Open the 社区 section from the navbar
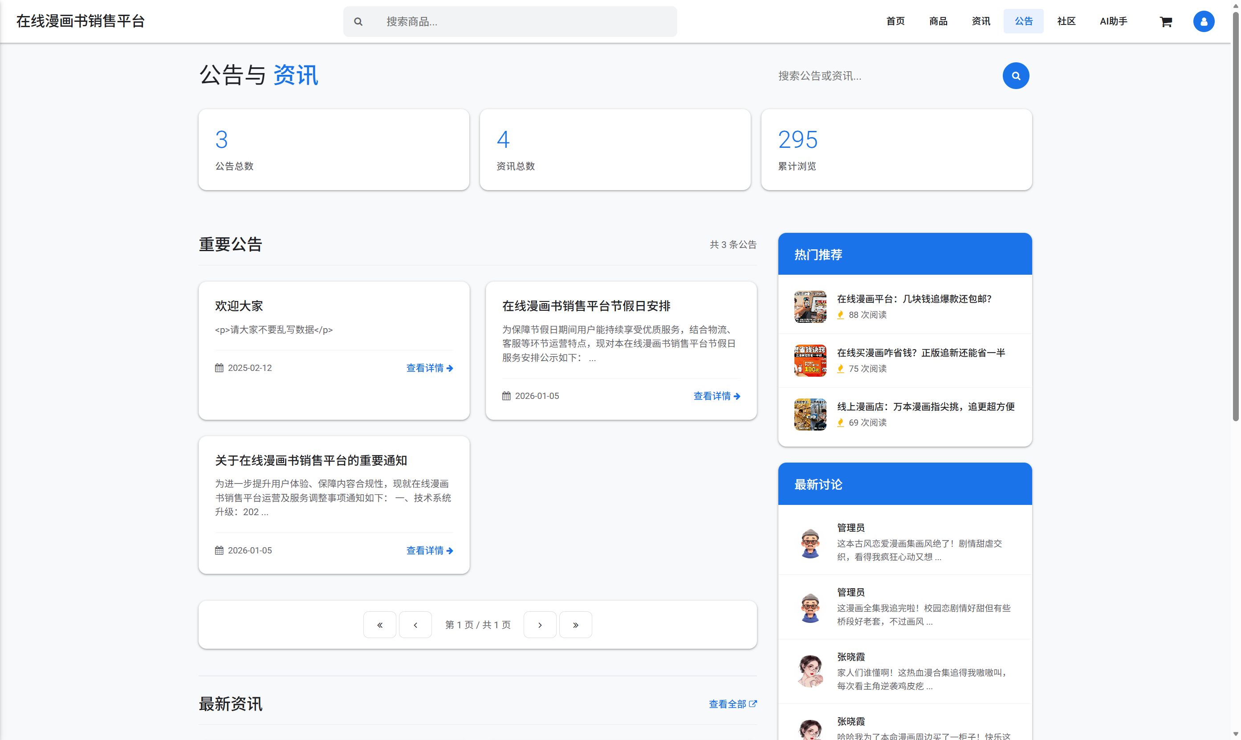 click(1066, 21)
